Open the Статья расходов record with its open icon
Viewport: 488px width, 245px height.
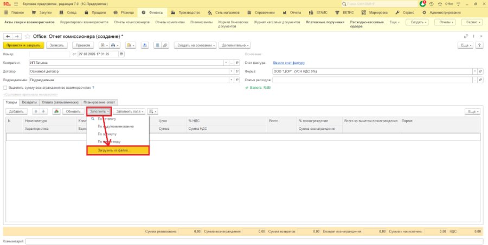coord(481,80)
